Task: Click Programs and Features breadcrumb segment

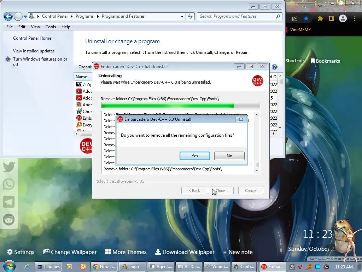Action: pyautogui.click(x=123, y=16)
